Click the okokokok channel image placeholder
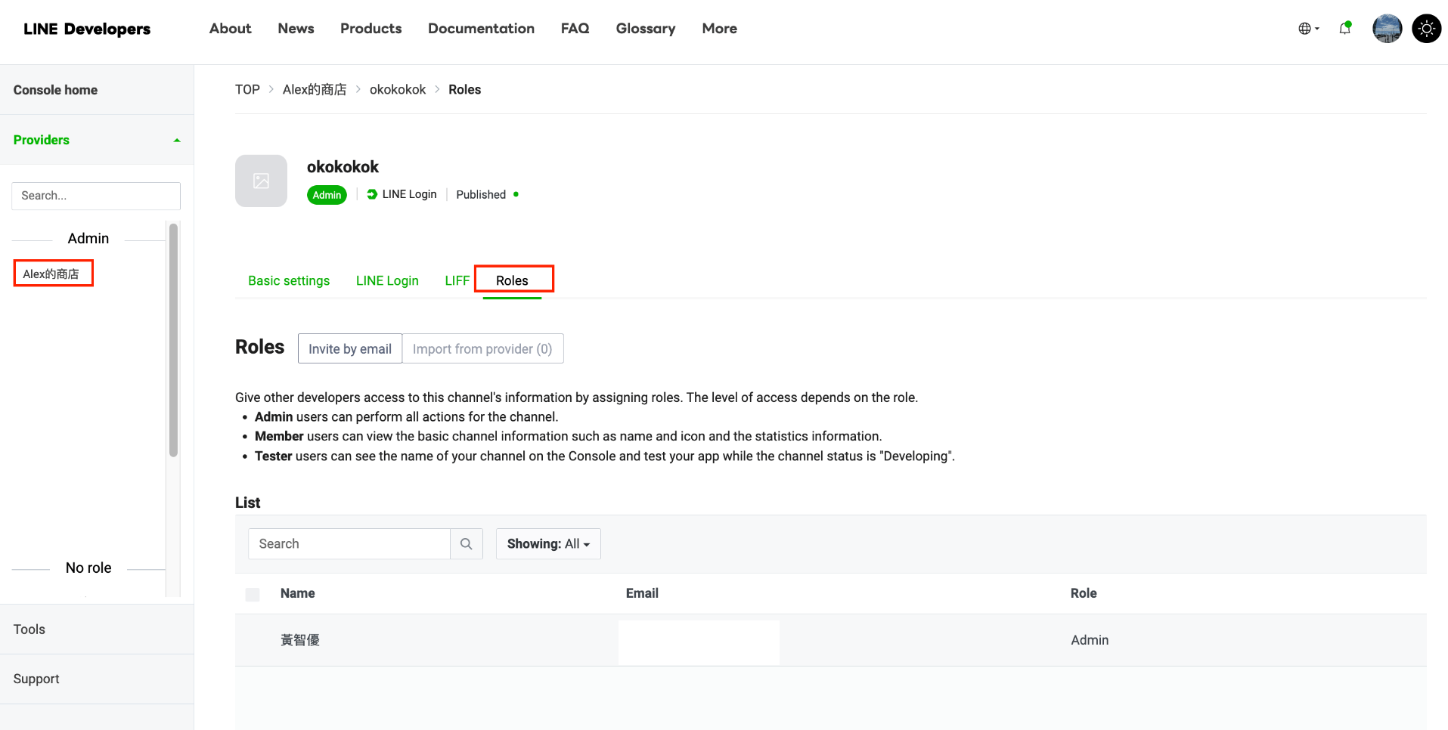The image size is (1448, 730). pyautogui.click(x=261, y=181)
